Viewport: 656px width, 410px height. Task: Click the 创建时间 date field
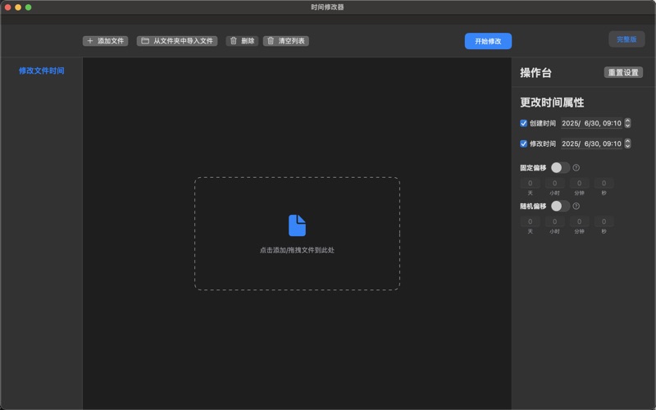coord(590,124)
